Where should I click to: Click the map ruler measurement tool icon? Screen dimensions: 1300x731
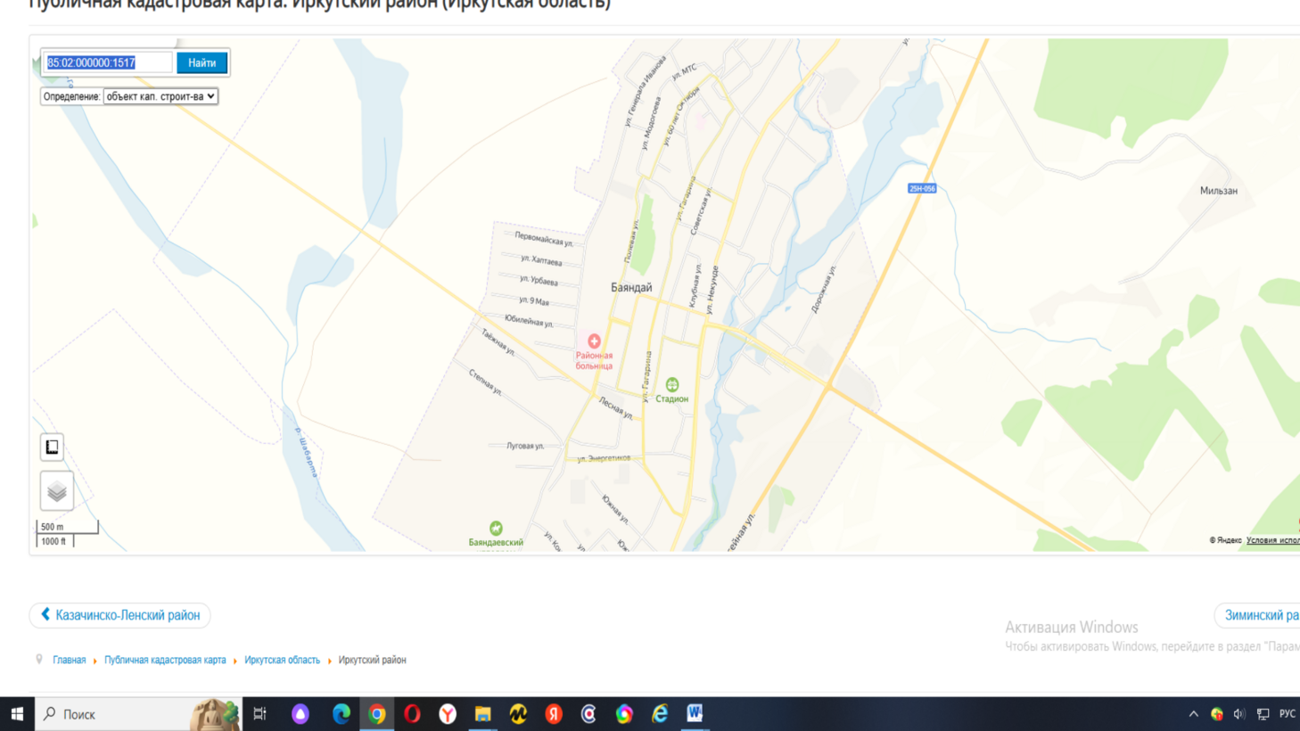[x=52, y=447]
